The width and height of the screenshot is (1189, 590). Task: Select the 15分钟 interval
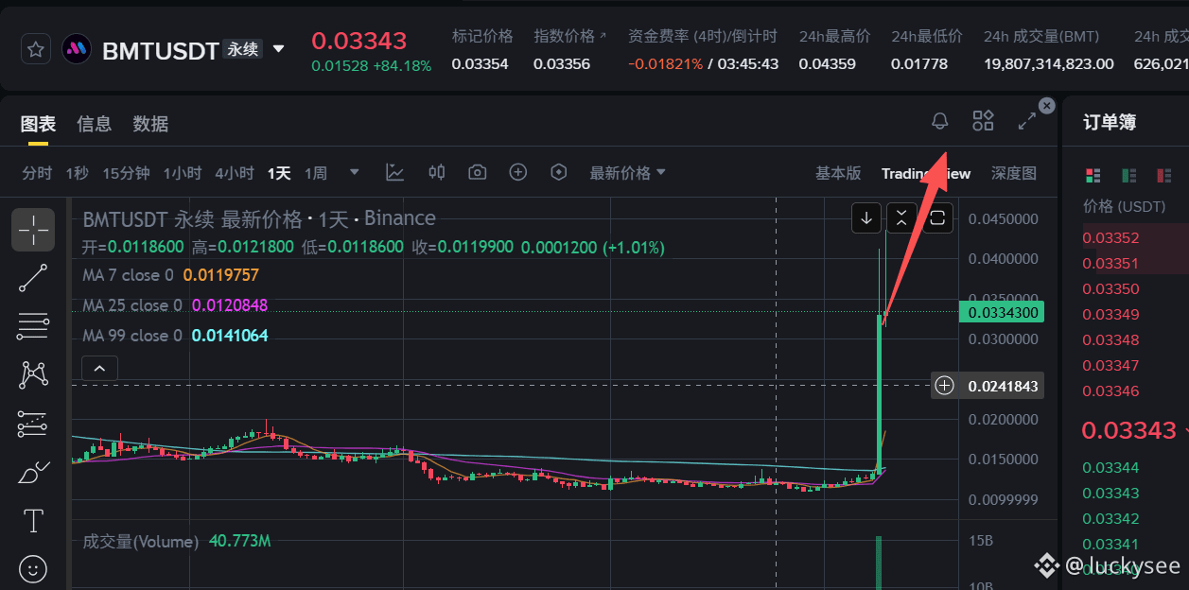(x=126, y=173)
